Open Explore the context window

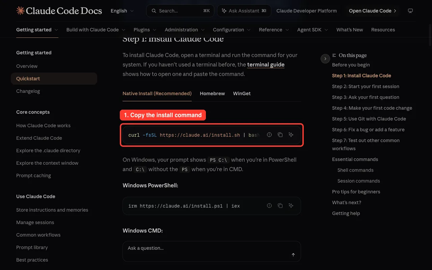47,163
